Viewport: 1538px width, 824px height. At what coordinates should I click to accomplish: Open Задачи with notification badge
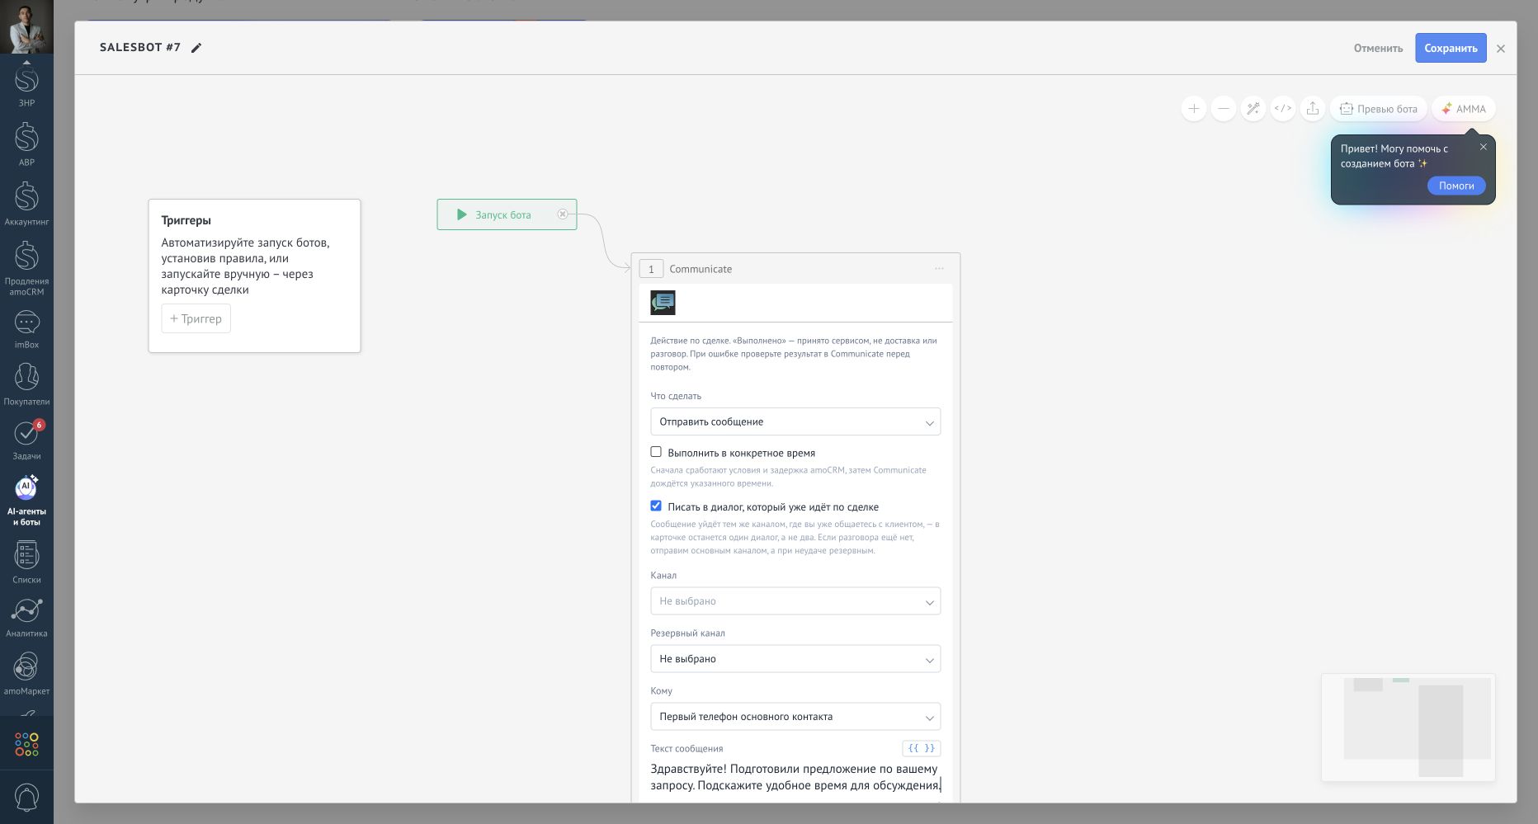(26, 440)
